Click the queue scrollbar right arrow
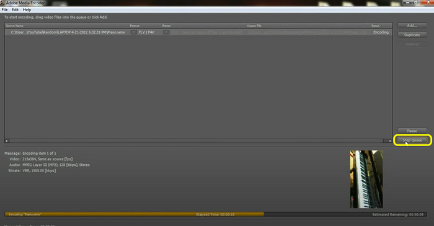 (x=390, y=141)
